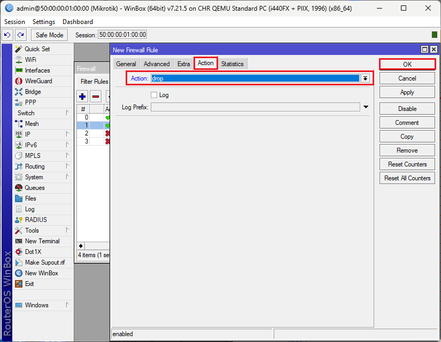Click Exit in the sidebar
Image resolution: width=441 pixels, height=342 pixels.
pos(43,284)
